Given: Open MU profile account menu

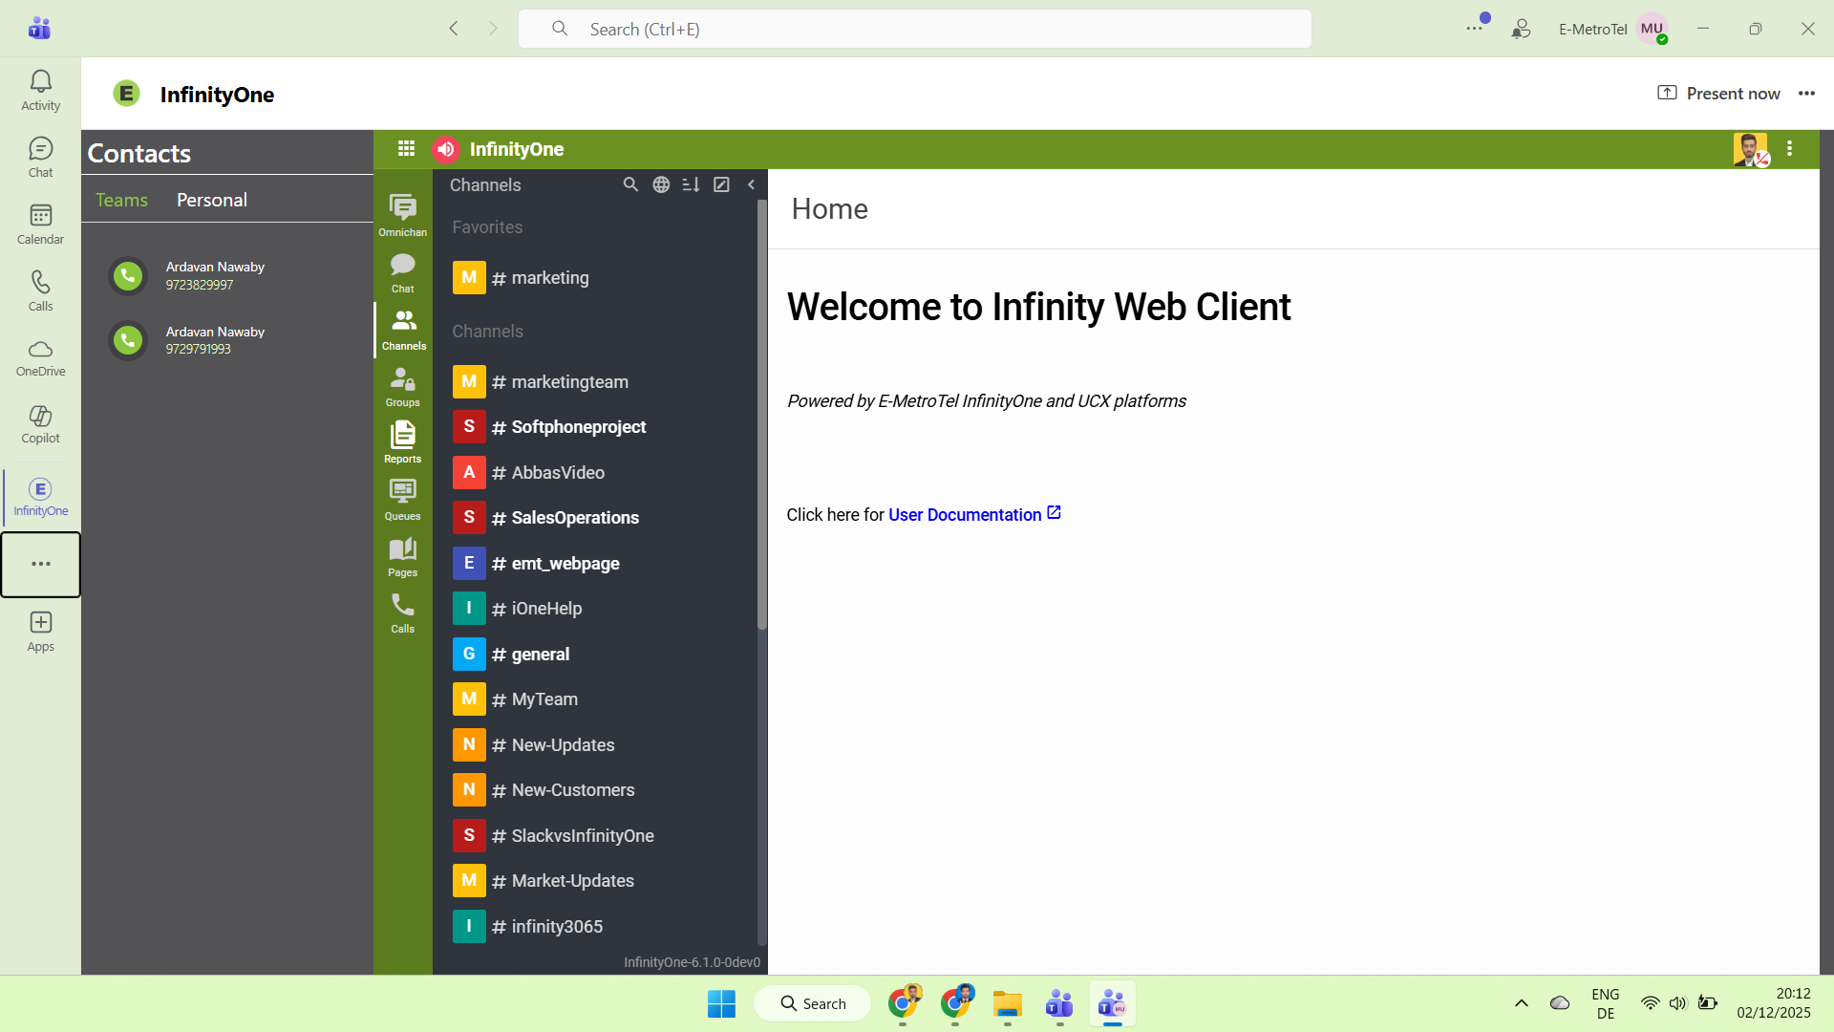Looking at the screenshot, I should [x=1653, y=29].
